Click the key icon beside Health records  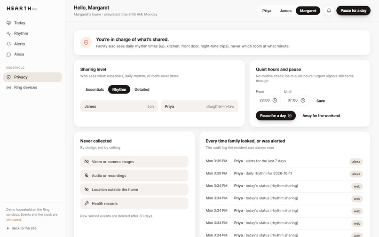87,204
